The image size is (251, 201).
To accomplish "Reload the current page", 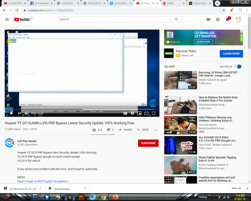I will click(17, 10).
